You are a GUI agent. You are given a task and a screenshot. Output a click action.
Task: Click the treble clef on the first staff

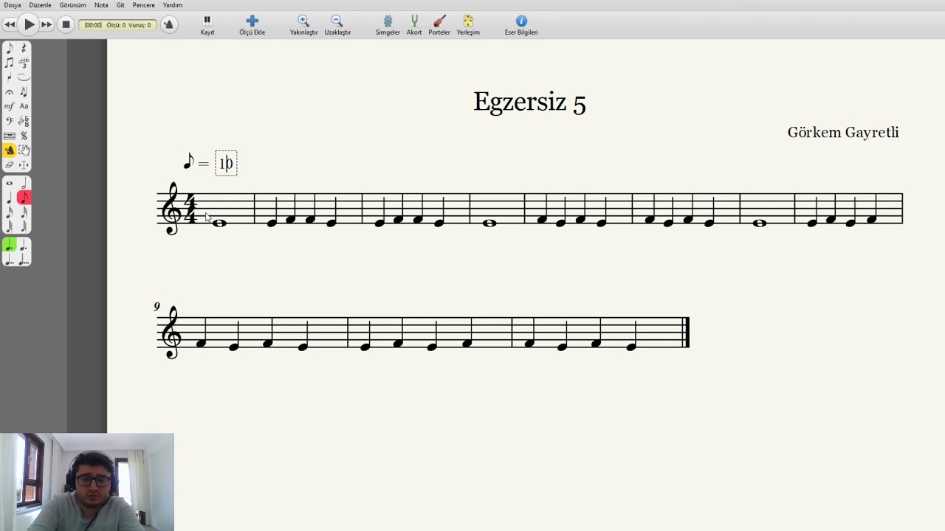click(x=172, y=209)
